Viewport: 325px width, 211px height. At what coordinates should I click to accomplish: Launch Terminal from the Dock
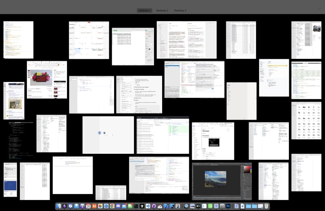click(x=136, y=206)
